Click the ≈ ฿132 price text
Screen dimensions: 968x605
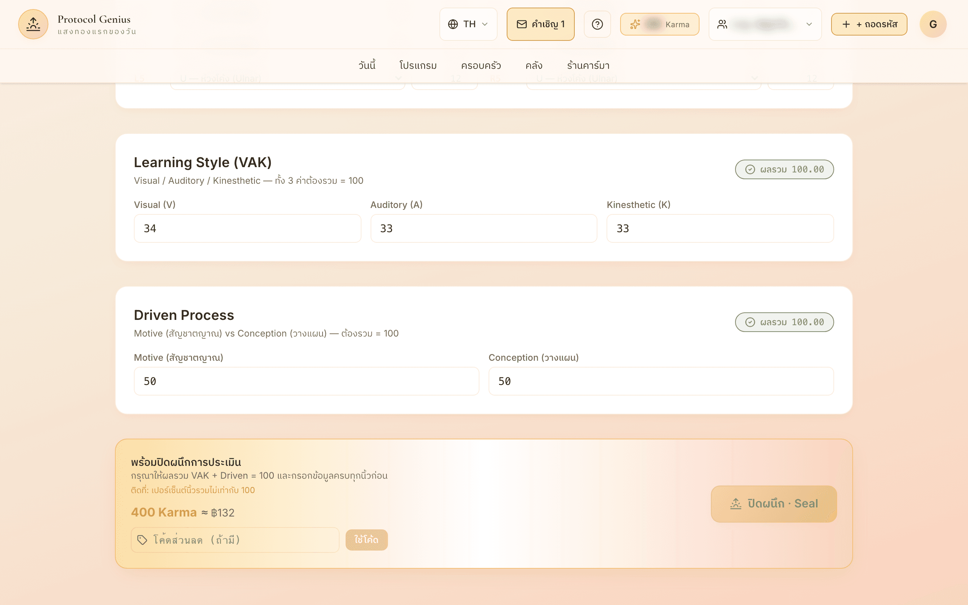(217, 513)
